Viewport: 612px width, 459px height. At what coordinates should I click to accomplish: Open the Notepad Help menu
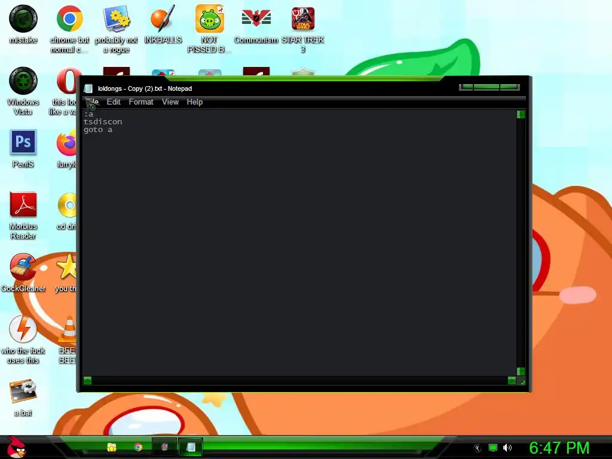(x=194, y=102)
